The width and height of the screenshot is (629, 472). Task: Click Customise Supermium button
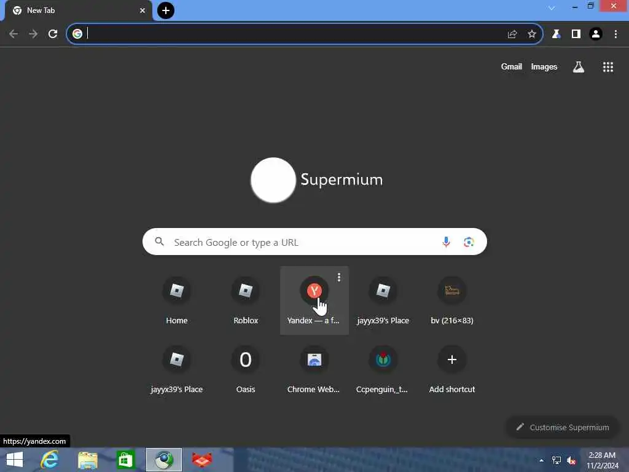click(563, 427)
